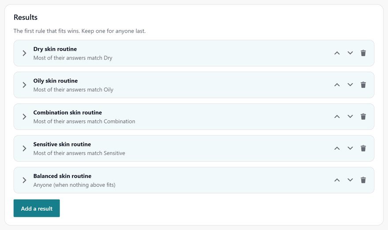This screenshot has height=230, width=388.
Task: Click the Add a result button
Action: 37,208
